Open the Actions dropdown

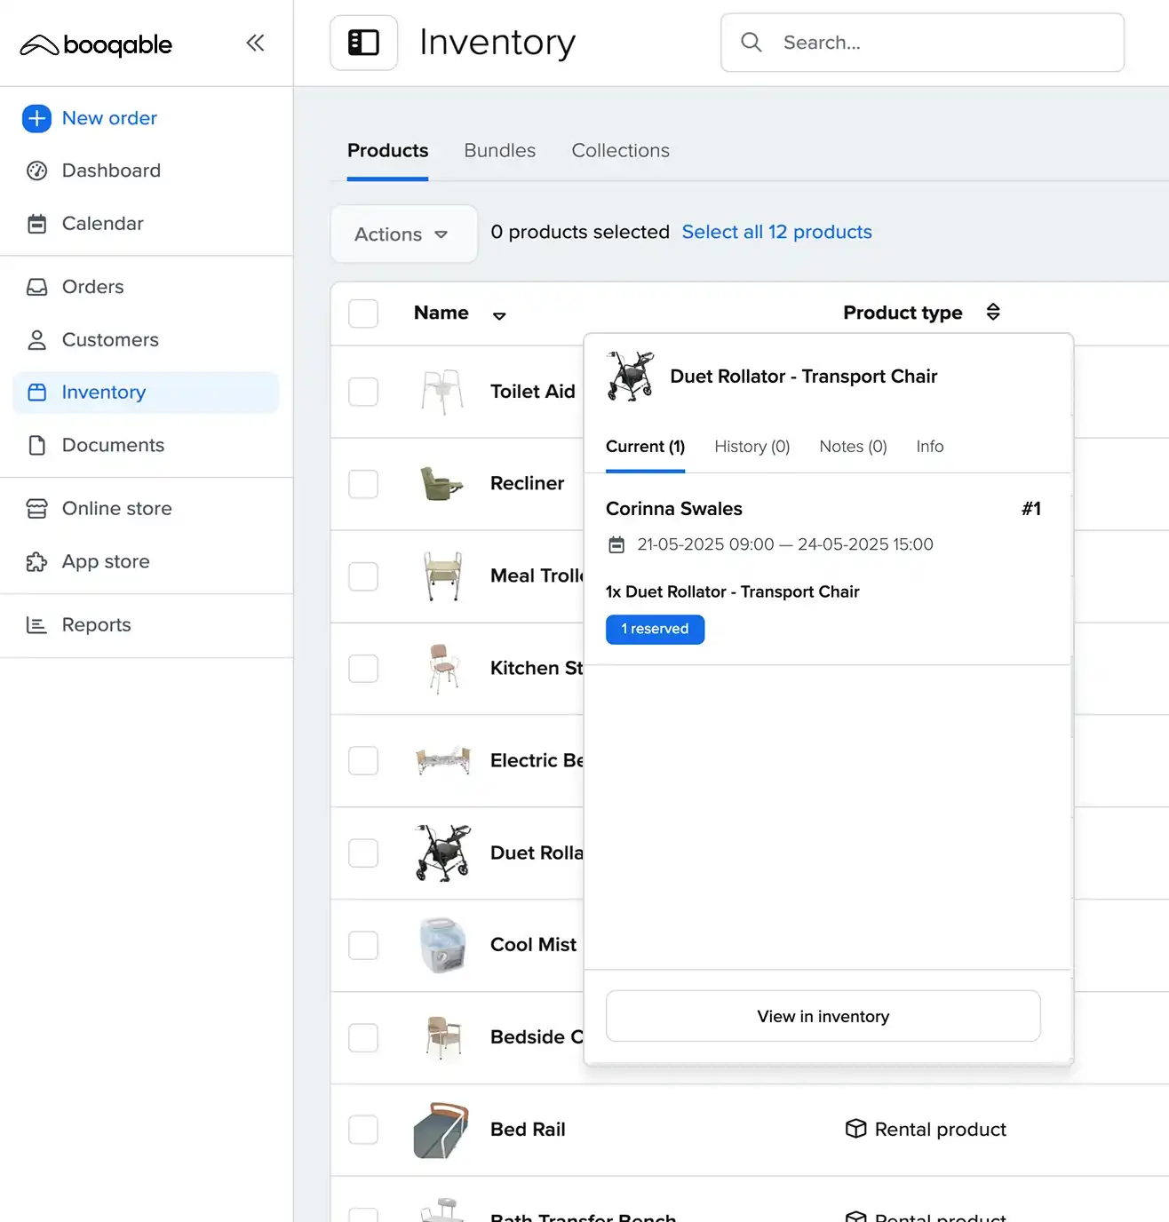point(403,234)
